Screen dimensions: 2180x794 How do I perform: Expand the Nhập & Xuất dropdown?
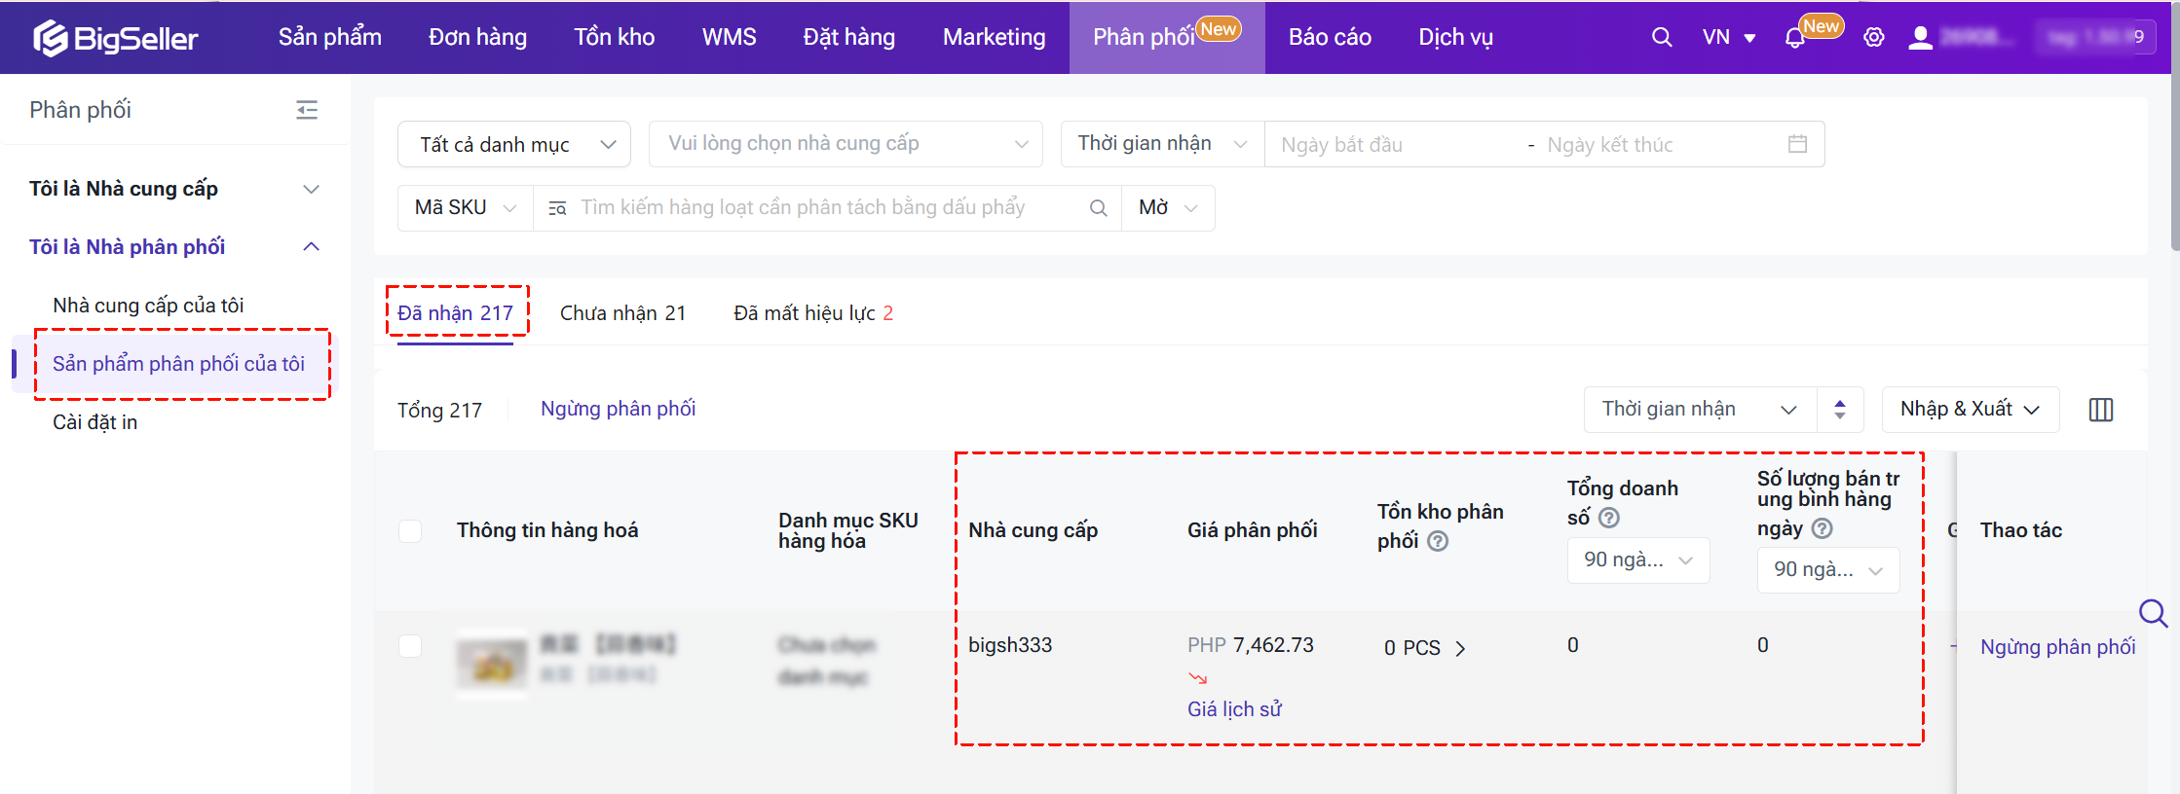tap(1970, 410)
